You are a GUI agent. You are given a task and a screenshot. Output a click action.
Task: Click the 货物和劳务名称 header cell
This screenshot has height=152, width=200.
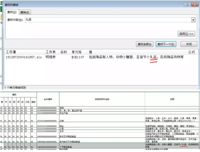tap(102, 99)
